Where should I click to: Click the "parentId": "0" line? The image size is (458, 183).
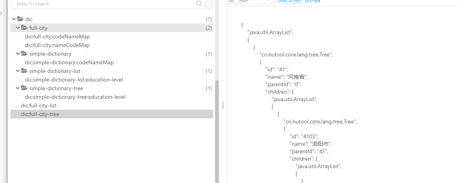[283, 84]
